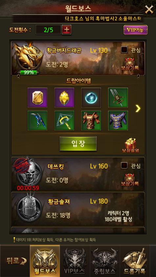Viewport: 156px width, 277px height.
Task: Switch to the 중립보스 tab
Action: [x=105, y=261]
